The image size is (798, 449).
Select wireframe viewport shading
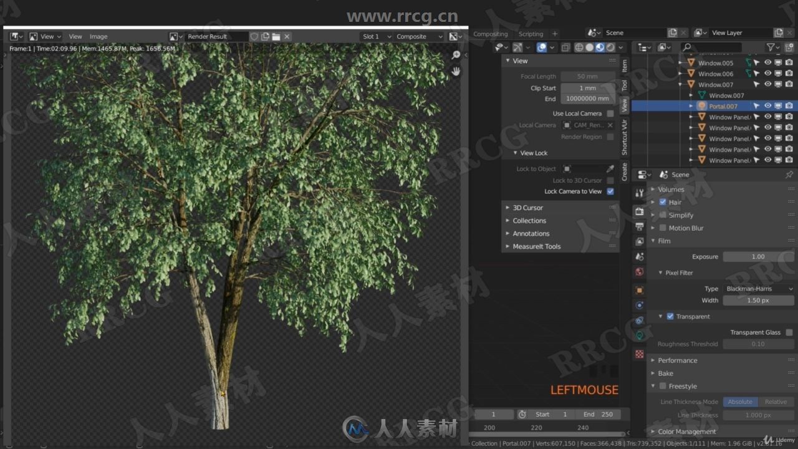coord(579,47)
